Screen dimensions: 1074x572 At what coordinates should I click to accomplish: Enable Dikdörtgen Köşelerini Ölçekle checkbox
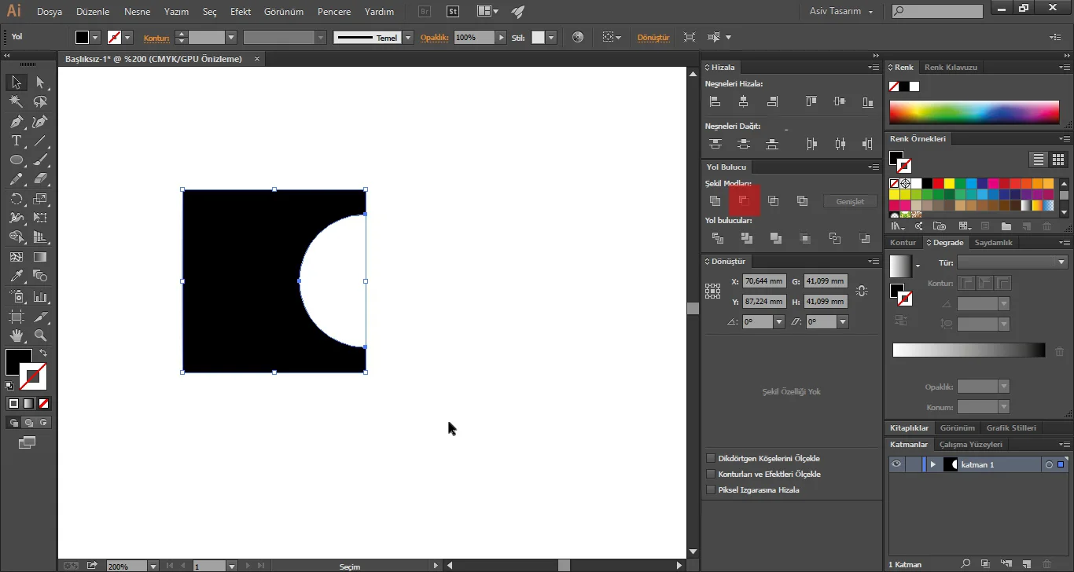click(711, 458)
